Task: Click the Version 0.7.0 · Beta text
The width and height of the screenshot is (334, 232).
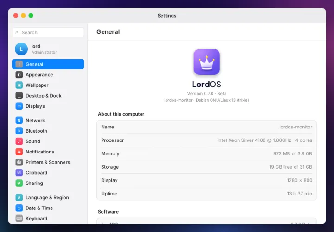Action: 206,94
